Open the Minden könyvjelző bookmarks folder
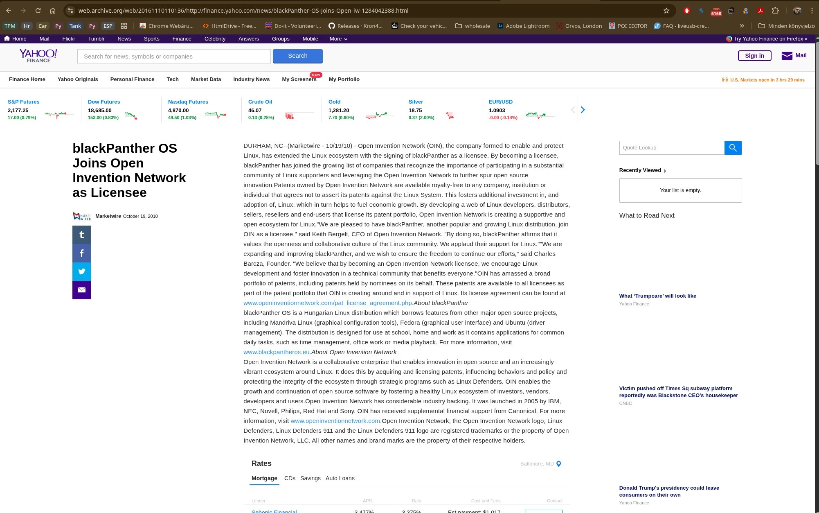 [x=787, y=26]
